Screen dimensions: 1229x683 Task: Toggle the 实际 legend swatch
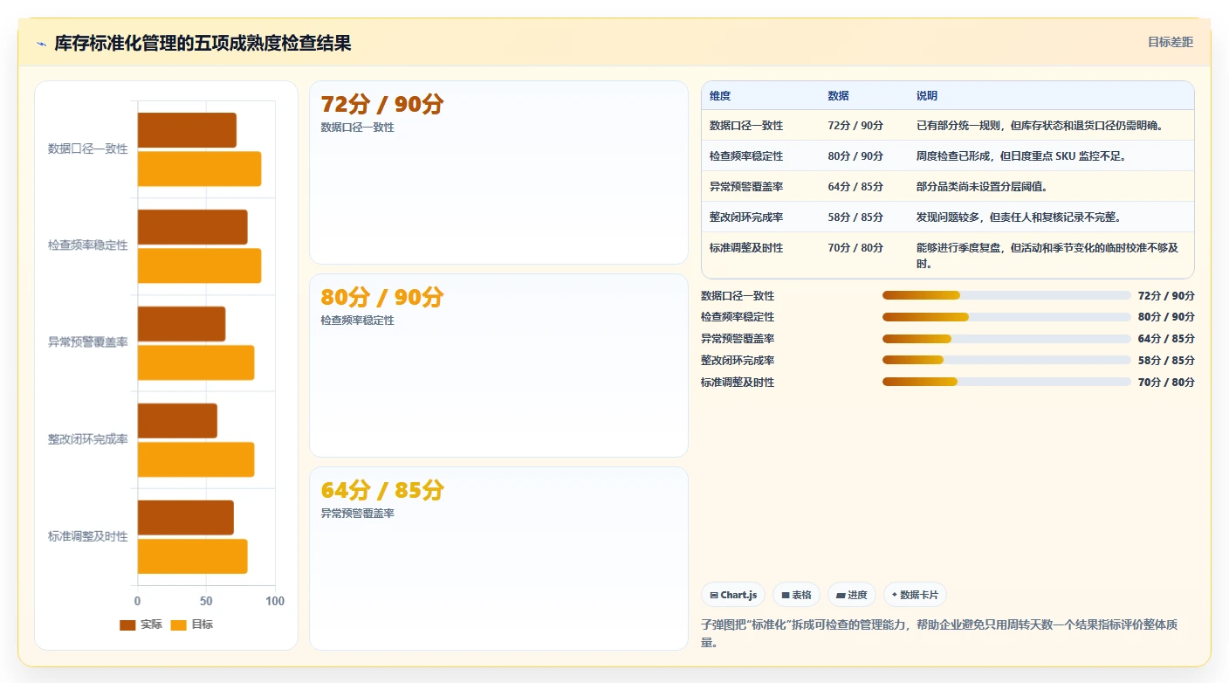[127, 624]
